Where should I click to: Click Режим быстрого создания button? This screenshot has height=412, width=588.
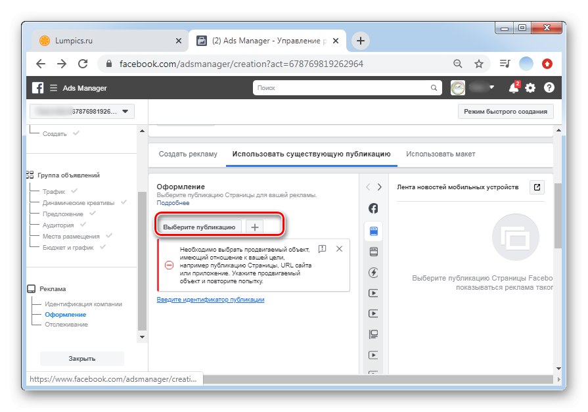505,112
